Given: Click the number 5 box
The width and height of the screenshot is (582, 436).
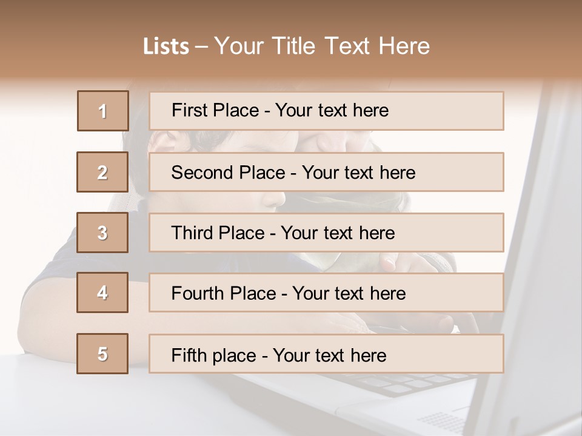Looking at the screenshot, I should pos(102,354).
